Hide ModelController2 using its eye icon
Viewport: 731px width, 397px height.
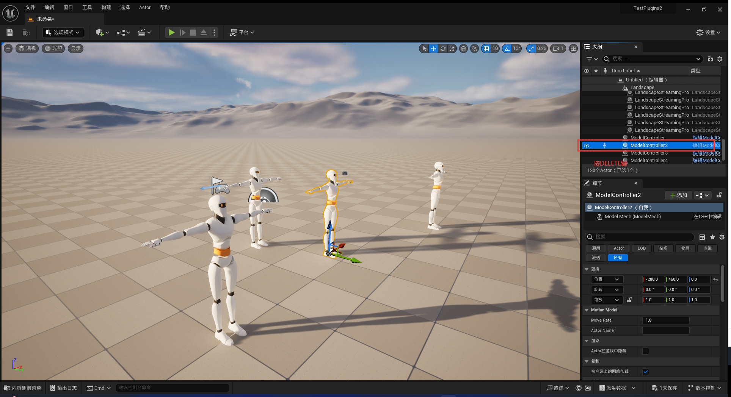click(587, 145)
